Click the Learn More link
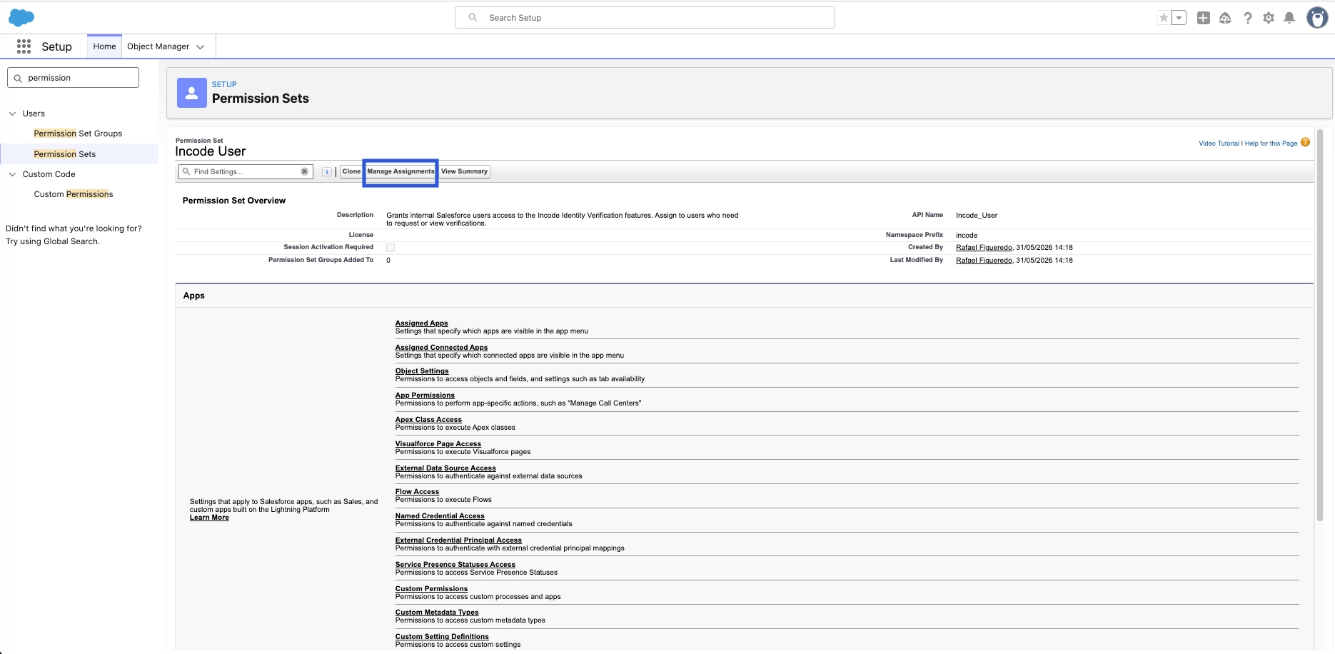 coord(209,518)
